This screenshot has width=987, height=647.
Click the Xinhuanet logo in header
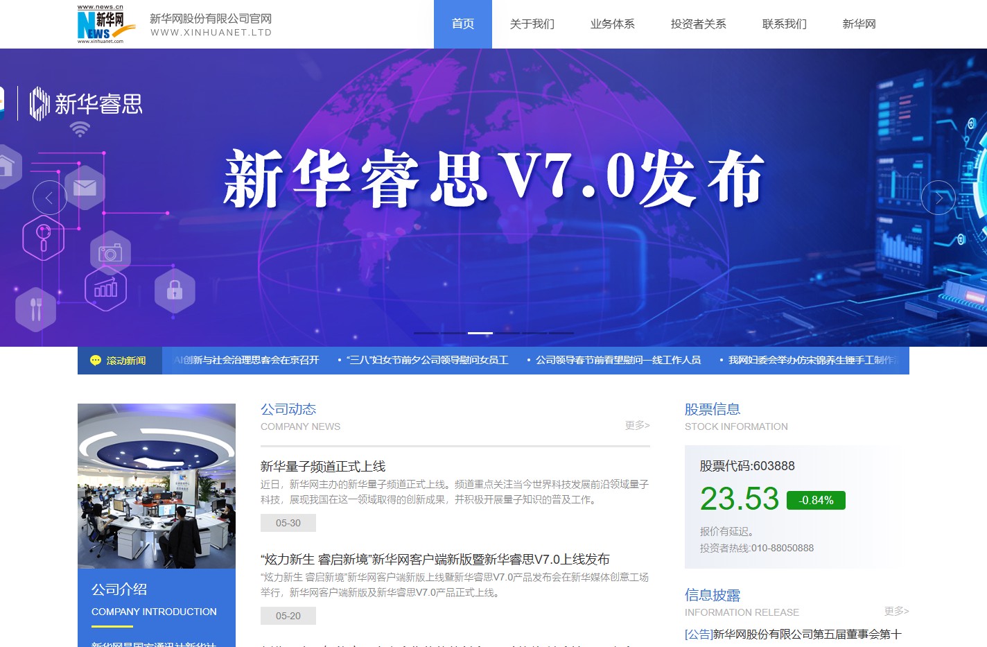pyautogui.click(x=106, y=24)
